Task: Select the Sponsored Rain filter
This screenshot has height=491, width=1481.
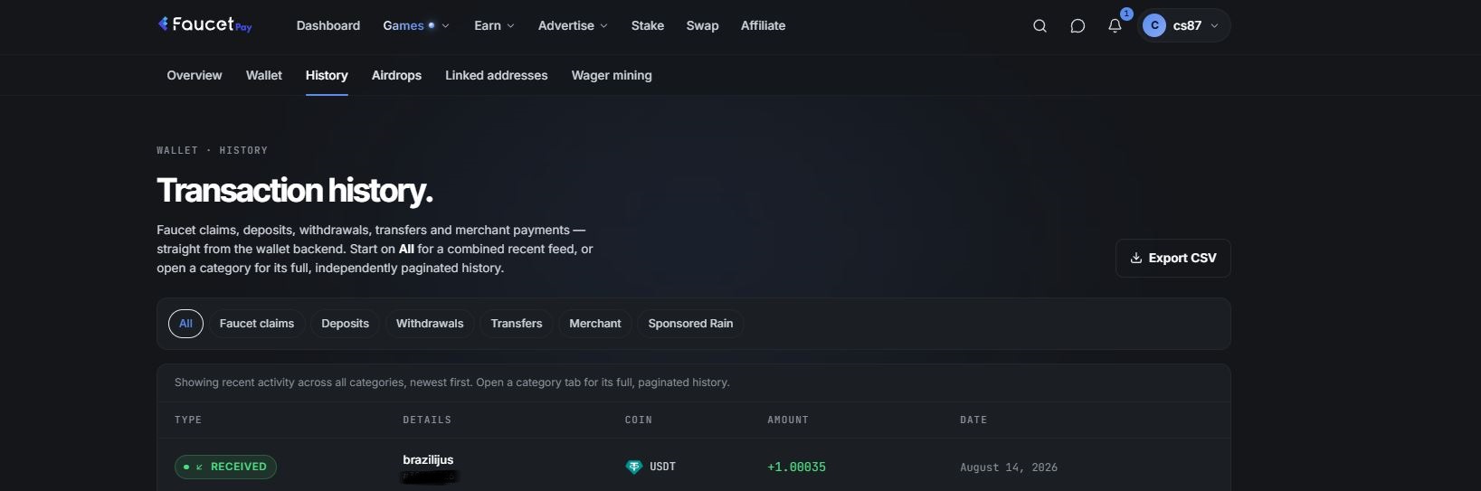Action: coord(690,324)
